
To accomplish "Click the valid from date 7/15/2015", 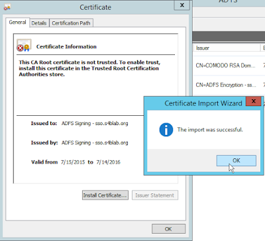I will click(x=73, y=162).
